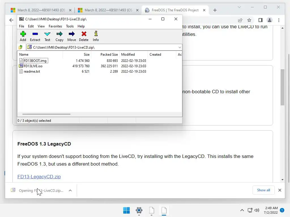Open the volume tray icon
This screenshot has height=217, width=290.
pos(257,210)
